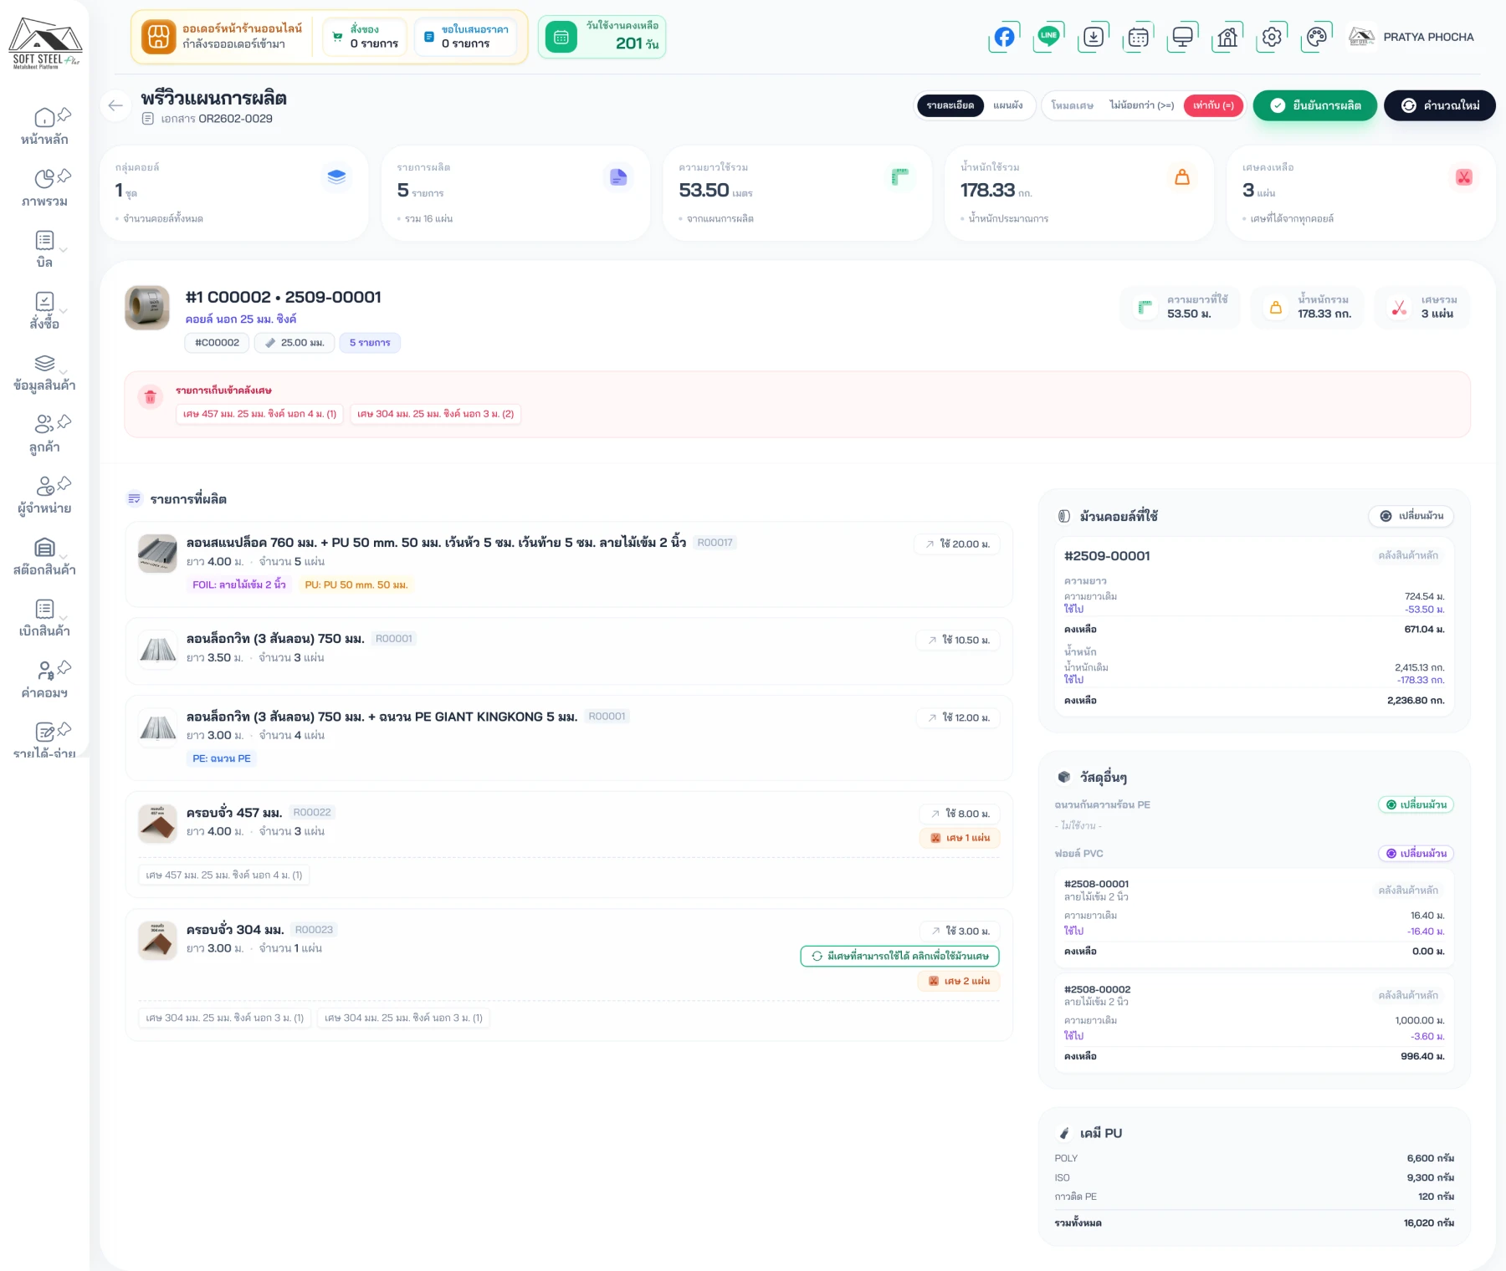1506x1271 pixels.
Task: Expand บิล menu in sidebar
Action: click(44, 250)
